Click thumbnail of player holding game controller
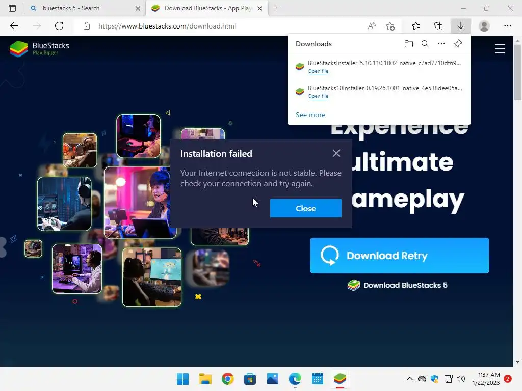Image resolution: width=522 pixels, height=391 pixels. coord(64,204)
